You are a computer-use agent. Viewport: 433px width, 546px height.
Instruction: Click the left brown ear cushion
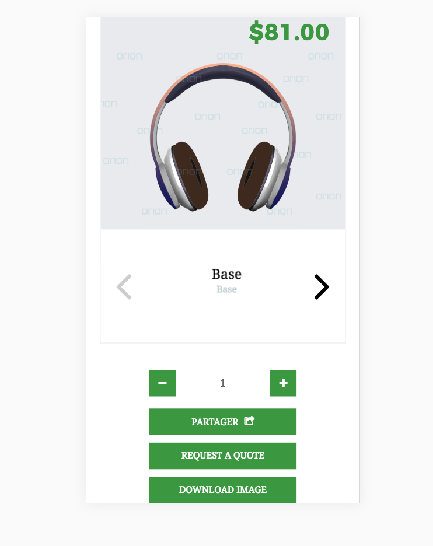(x=190, y=176)
